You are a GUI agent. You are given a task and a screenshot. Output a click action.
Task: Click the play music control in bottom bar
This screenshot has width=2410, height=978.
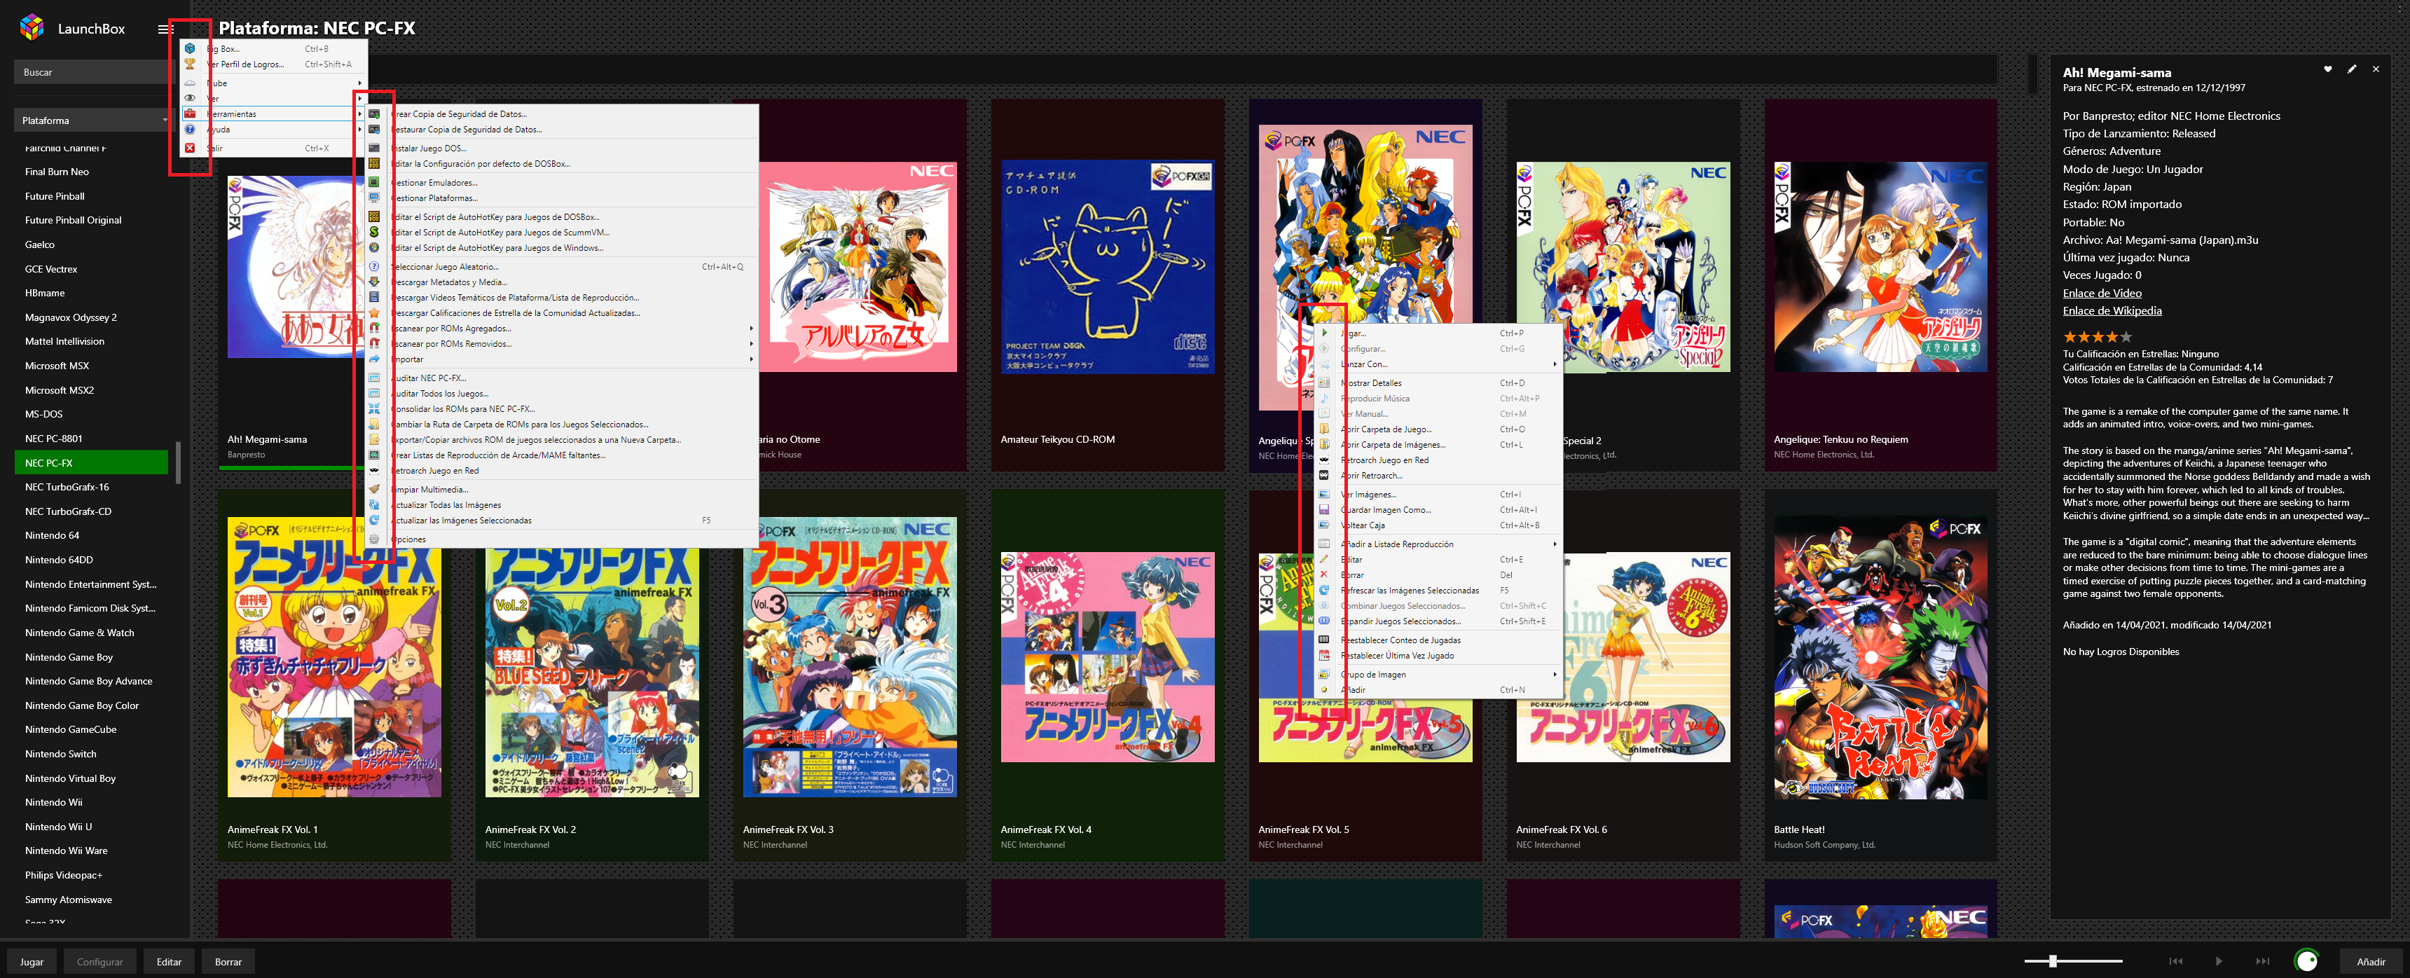[x=2218, y=961]
